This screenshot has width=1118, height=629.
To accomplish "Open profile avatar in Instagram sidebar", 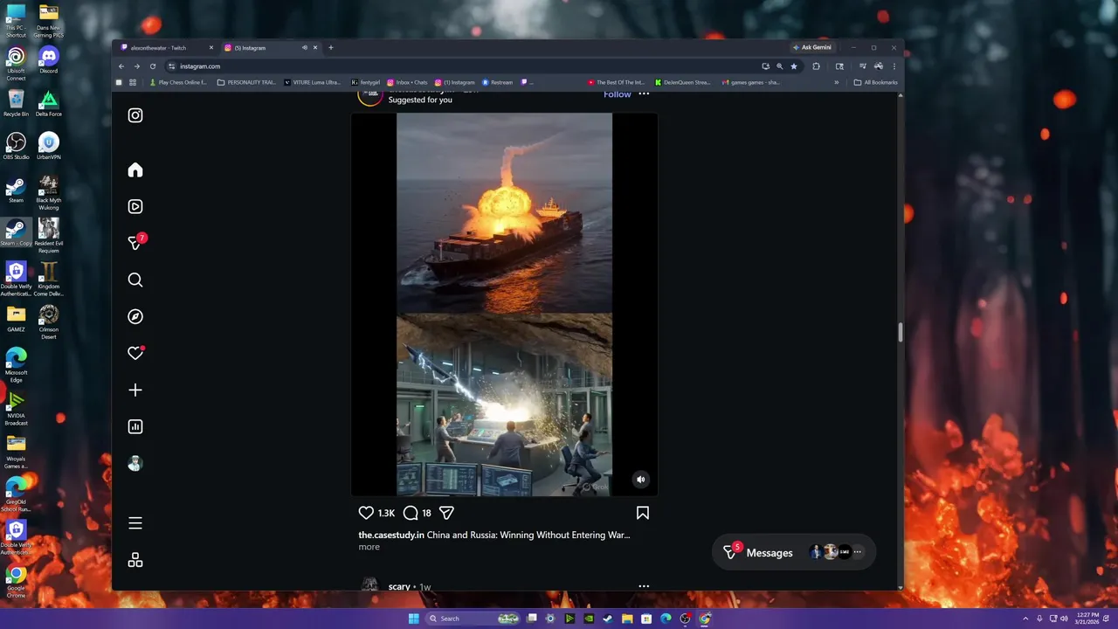I will click(x=135, y=463).
